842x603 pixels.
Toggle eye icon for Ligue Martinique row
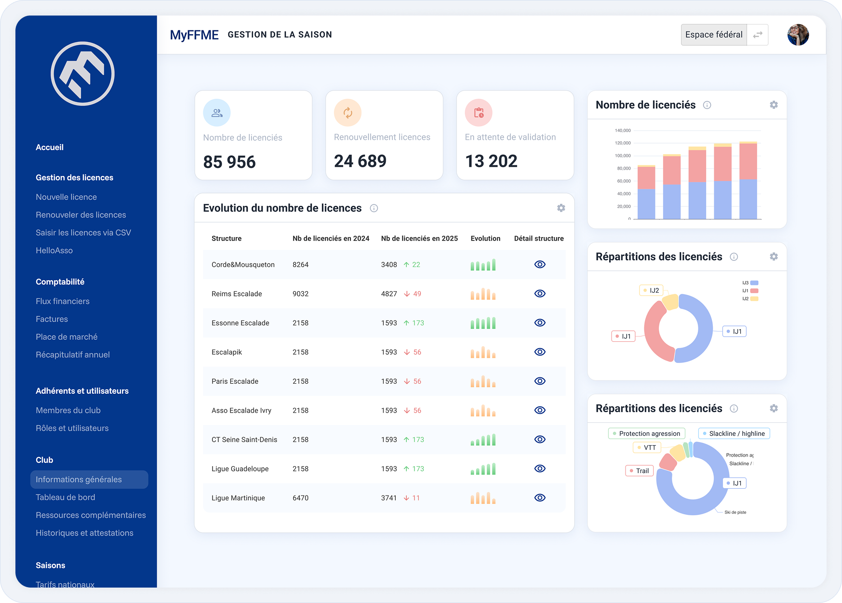540,497
